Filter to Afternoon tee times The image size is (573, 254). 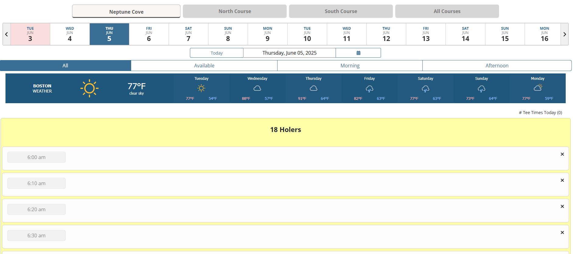[x=497, y=66]
